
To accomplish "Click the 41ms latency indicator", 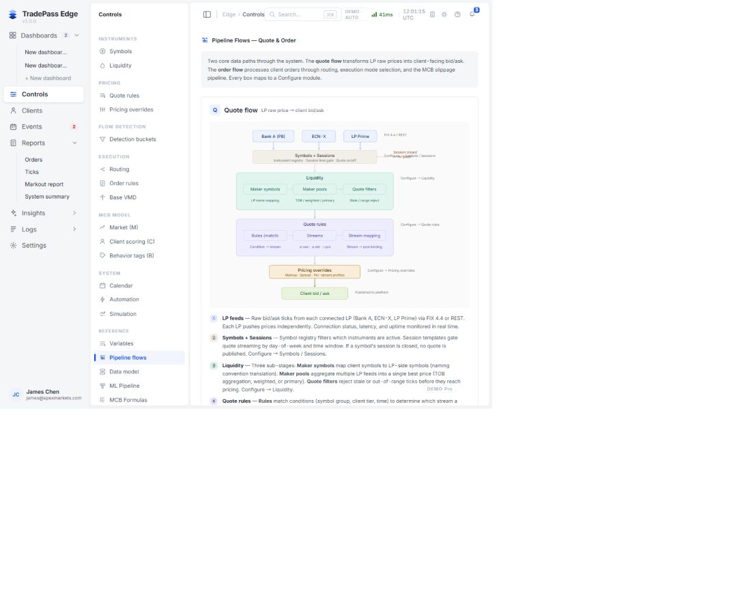I will point(382,14).
